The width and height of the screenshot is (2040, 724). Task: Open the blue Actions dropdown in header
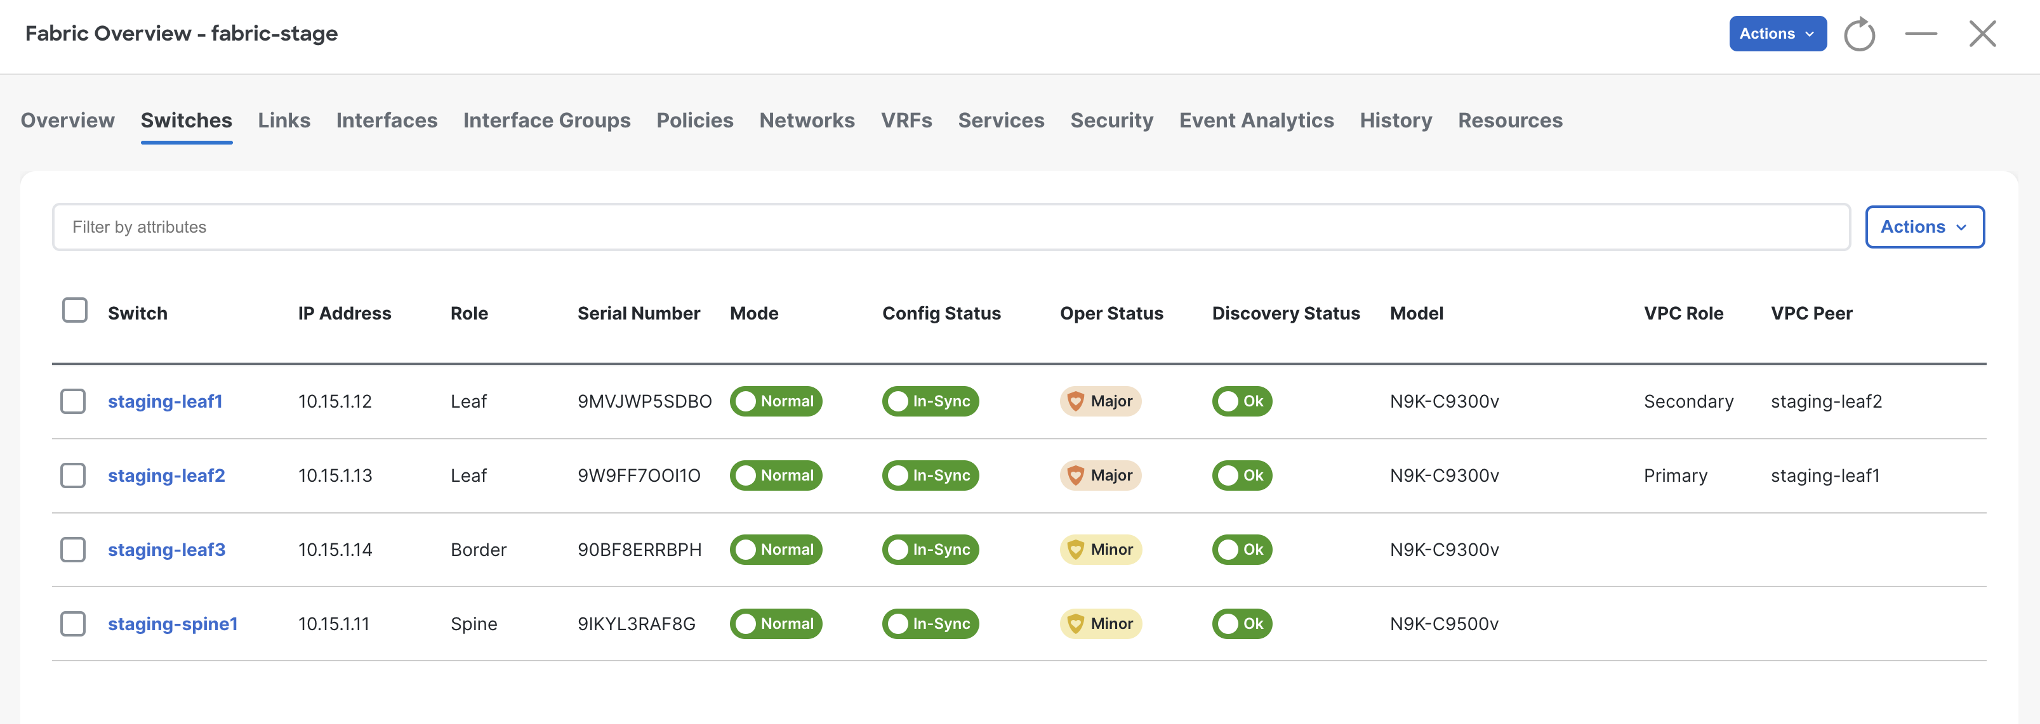[x=1777, y=34]
